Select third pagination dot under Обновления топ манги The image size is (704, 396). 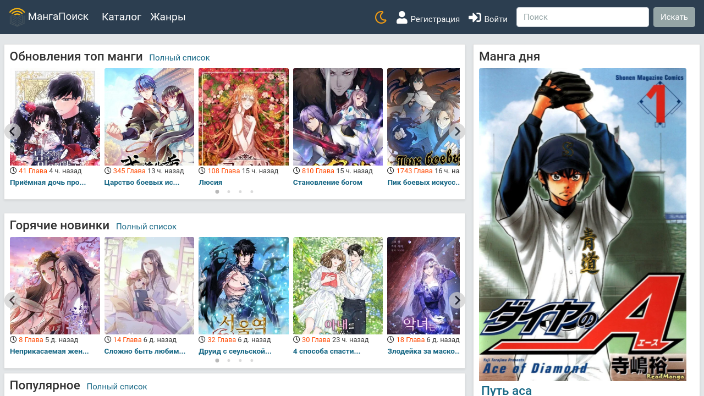(240, 192)
